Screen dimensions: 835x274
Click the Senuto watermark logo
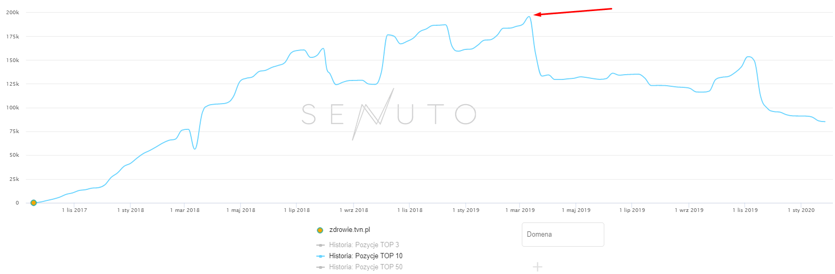389,114
